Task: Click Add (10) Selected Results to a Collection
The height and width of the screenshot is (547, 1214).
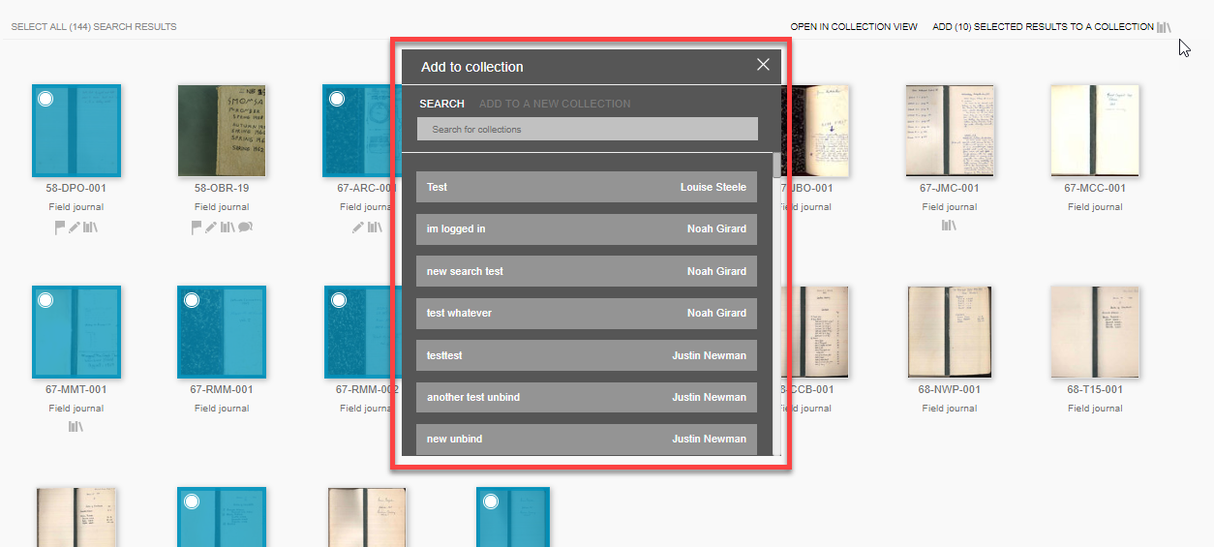Action: coord(1043,27)
